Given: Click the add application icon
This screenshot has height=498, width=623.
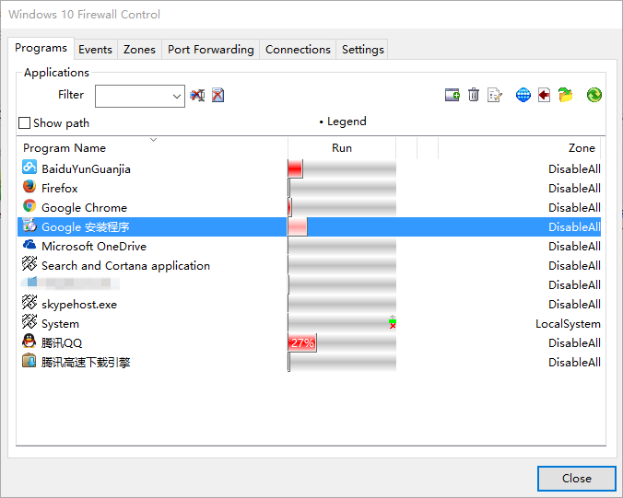Looking at the screenshot, I should point(453,95).
